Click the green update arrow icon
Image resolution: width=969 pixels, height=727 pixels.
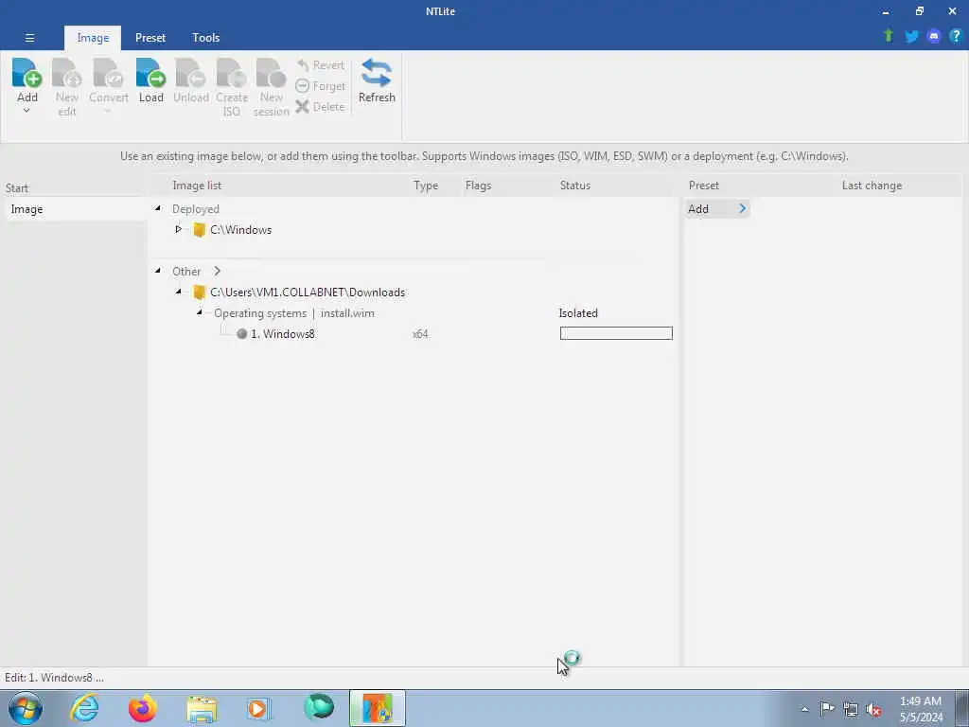(x=889, y=36)
